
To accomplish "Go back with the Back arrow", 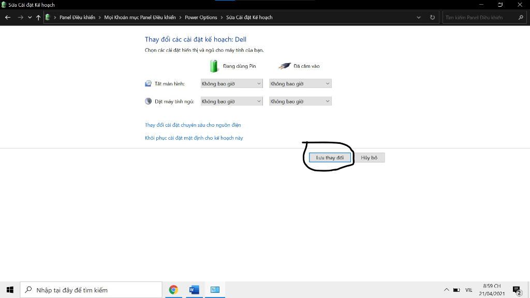I will [8, 17].
